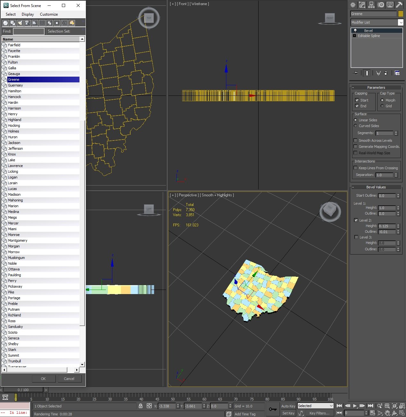
Task: Open the Utilities panel hammer icon
Action: point(399,5)
